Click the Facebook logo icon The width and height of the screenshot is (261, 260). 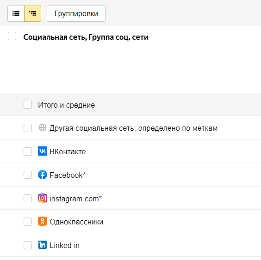pyautogui.click(x=43, y=175)
